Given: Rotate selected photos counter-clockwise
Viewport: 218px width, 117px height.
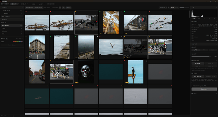Looking at the screenshot, I should tap(60, 8).
